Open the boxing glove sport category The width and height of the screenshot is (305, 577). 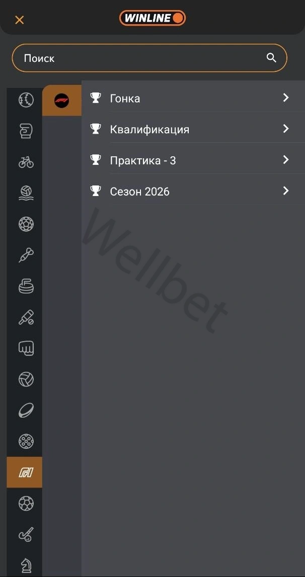click(x=26, y=131)
